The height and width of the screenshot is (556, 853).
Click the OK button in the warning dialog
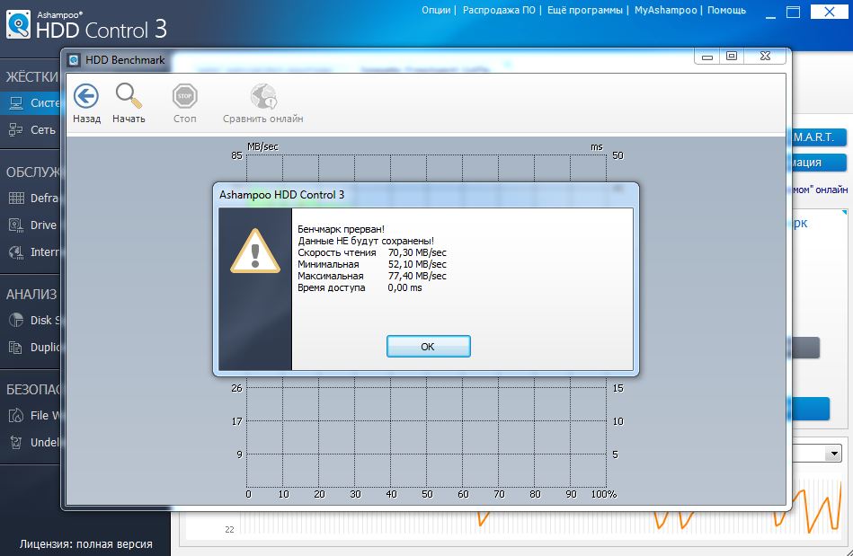(x=428, y=346)
